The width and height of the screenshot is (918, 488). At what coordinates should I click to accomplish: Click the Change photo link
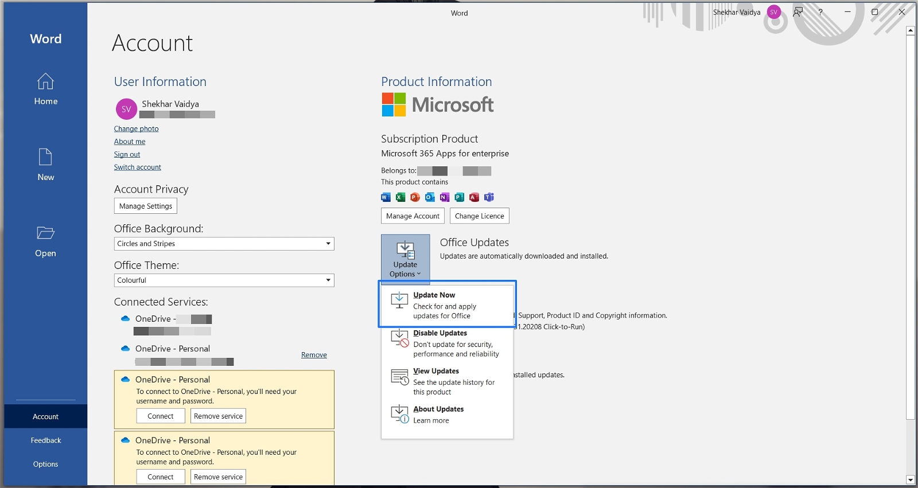136,129
